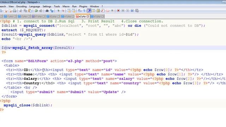The width and height of the screenshot is (226, 127).
Task: Open Folder as Workspace icon
Action: click(x=107, y=11)
